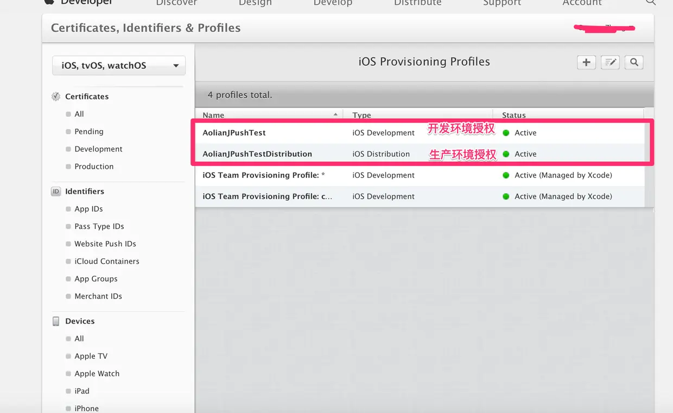Select the AolianJPushTestDistribution profile row
This screenshot has width=673, height=413.
pyautogui.click(x=420, y=154)
